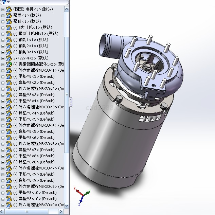The height and width of the screenshot is (215, 215).
Task: Click the sub-assembly icon for 夹紧圆圈装配体1<1>
Action: (x=9, y=64)
